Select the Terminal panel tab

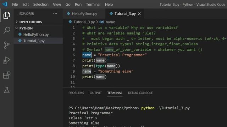(115, 93)
